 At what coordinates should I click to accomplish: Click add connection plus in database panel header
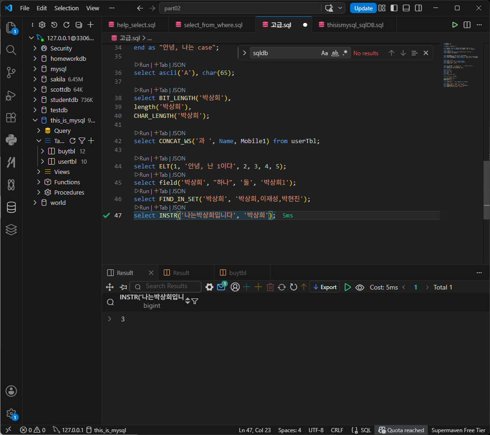click(91, 25)
